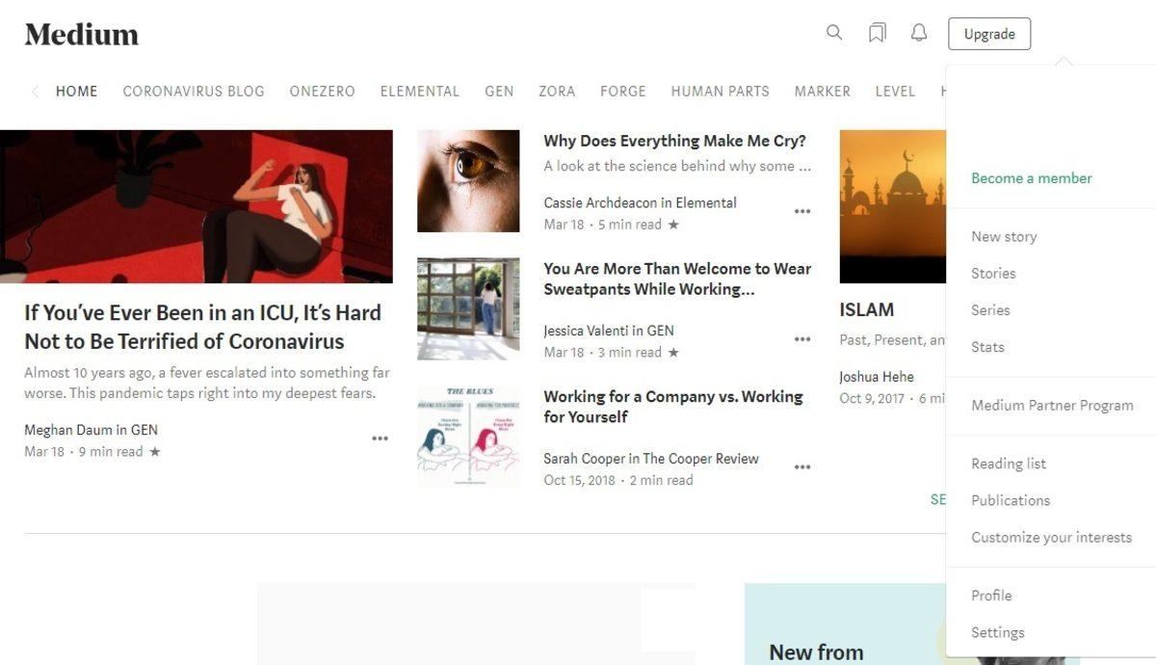Click the star next to Jessica Valenti's article

pos(674,352)
